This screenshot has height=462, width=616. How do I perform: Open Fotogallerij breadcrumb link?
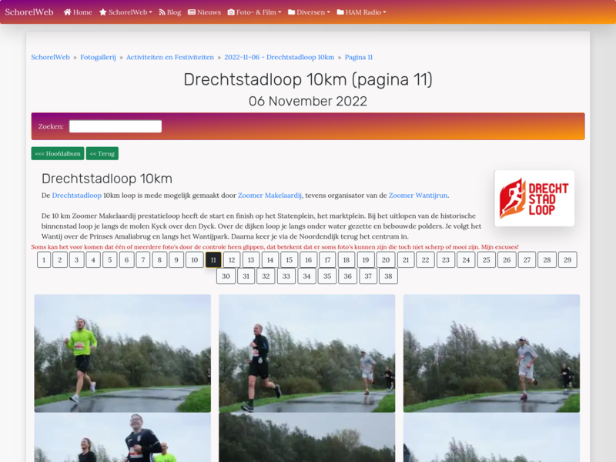[99, 57]
